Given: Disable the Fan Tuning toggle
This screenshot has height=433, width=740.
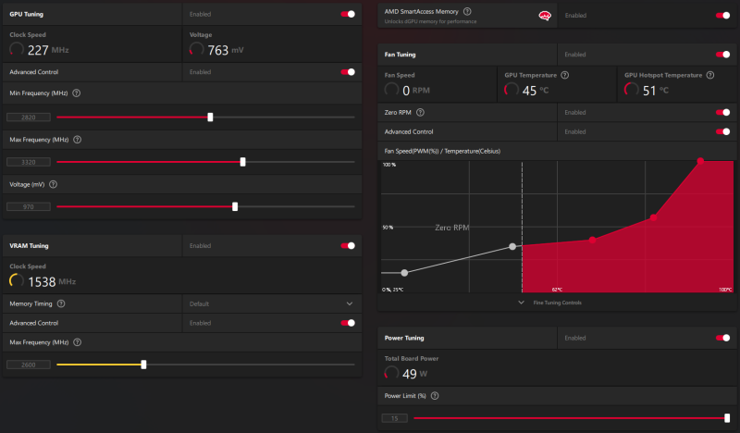Looking at the screenshot, I should coord(722,55).
